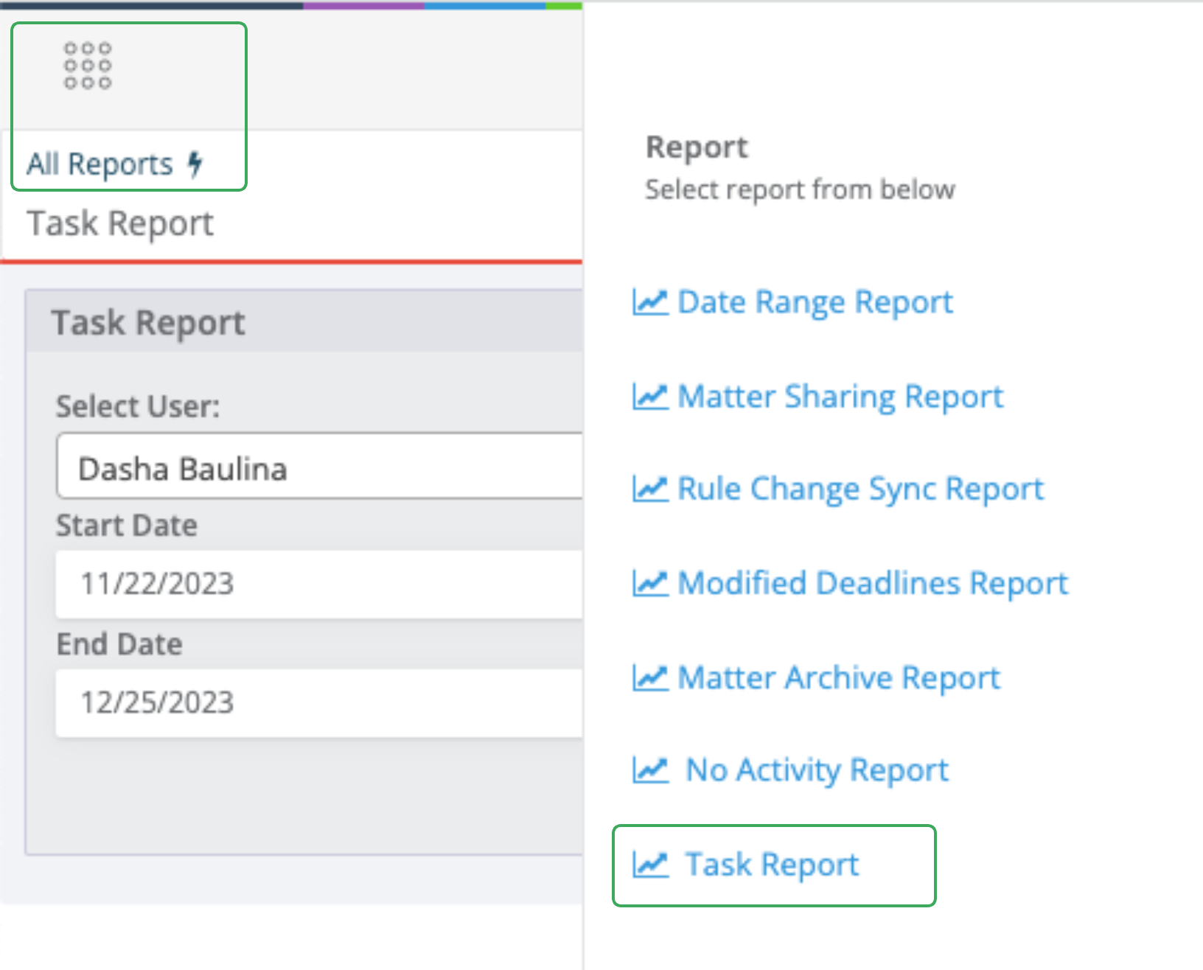1203x970 pixels.
Task: Click the Task Report page title
Action: click(x=120, y=223)
